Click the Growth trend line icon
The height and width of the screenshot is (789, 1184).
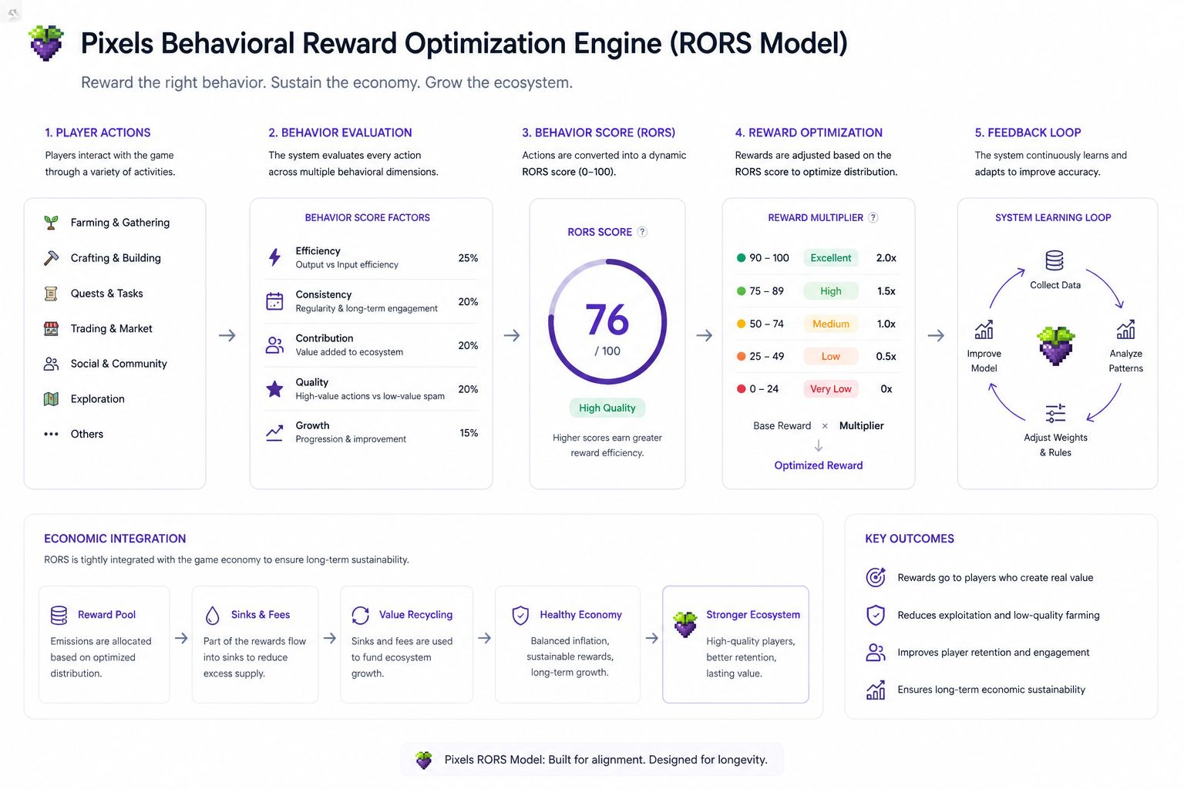click(274, 433)
